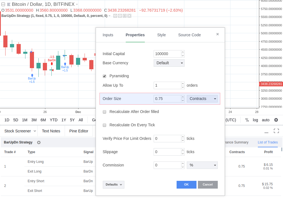Screen dimensions: 283x198
Task: Open strategy format gear icon on chart
Action: [x=120, y=16]
